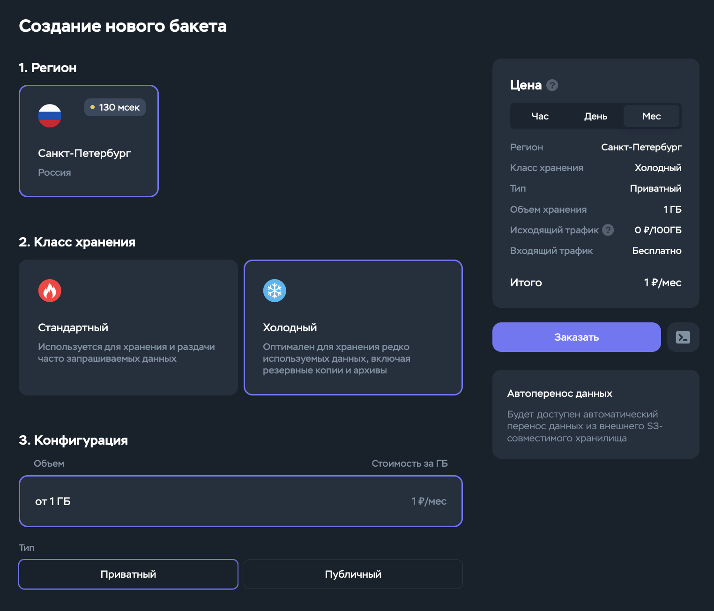Set bucket type to Приватный

(x=128, y=574)
